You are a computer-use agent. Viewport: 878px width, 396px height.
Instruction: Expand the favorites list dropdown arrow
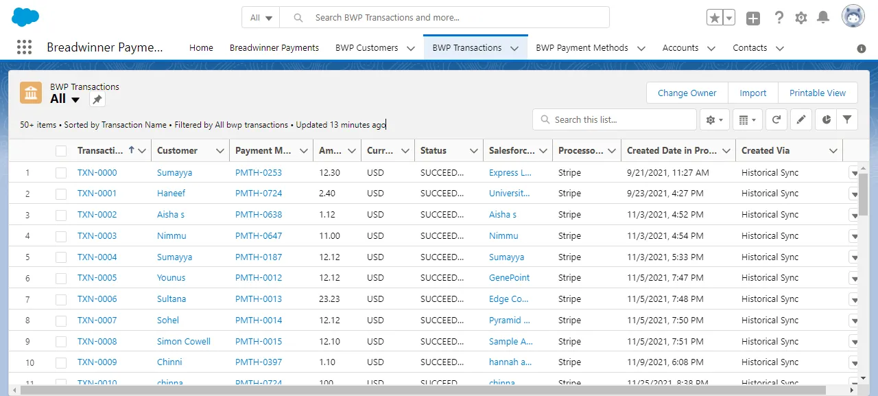click(x=729, y=18)
